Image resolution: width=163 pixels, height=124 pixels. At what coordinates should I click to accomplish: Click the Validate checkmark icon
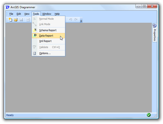[35, 47]
